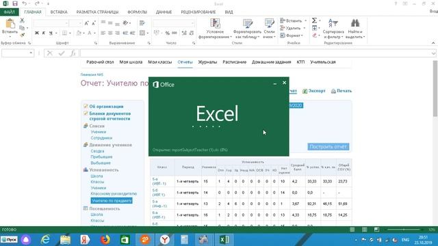Click the Paste (Вставить) clipboard icon
Viewport: 438px width, 246px height.
point(10,24)
